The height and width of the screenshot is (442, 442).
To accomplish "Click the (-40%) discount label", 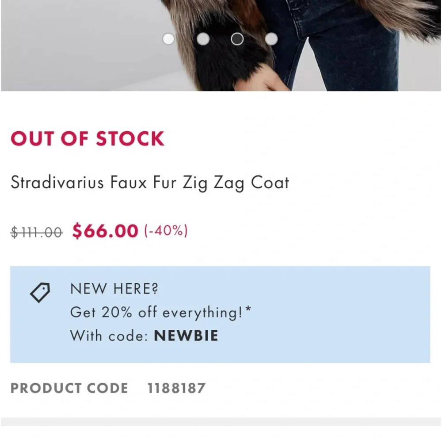I will [166, 231].
